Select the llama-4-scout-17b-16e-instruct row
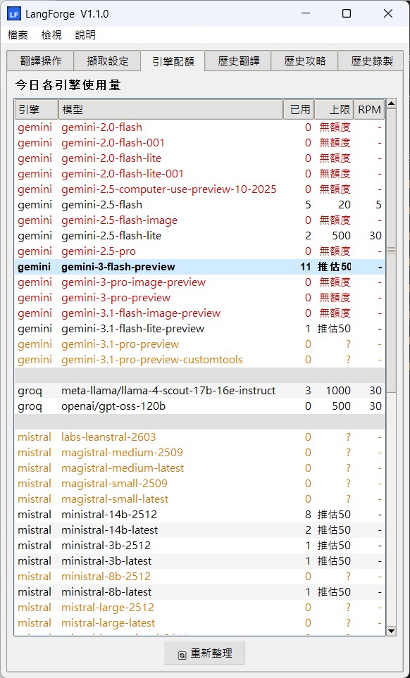Image resolution: width=410 pixels, height=678 pixels. 199,391
